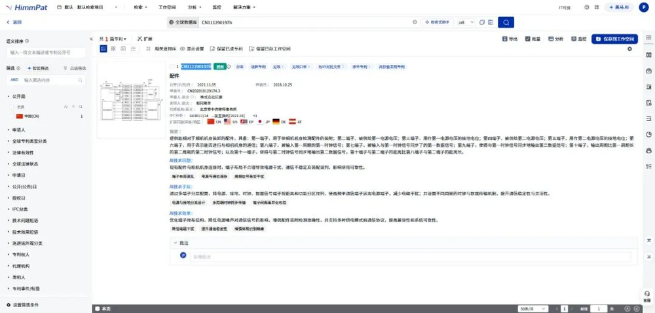The image size is (655, 313).
Task: Click the 高级筛选 button
Action: (75, 68)
